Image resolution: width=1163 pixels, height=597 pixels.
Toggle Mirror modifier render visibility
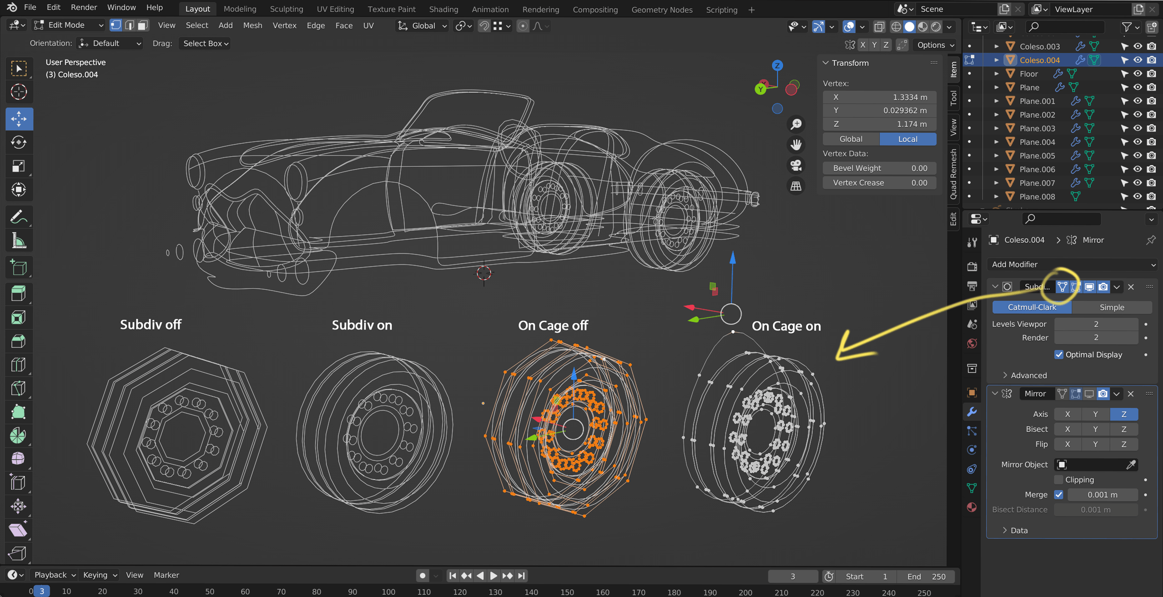click(x=1103, y=394)
